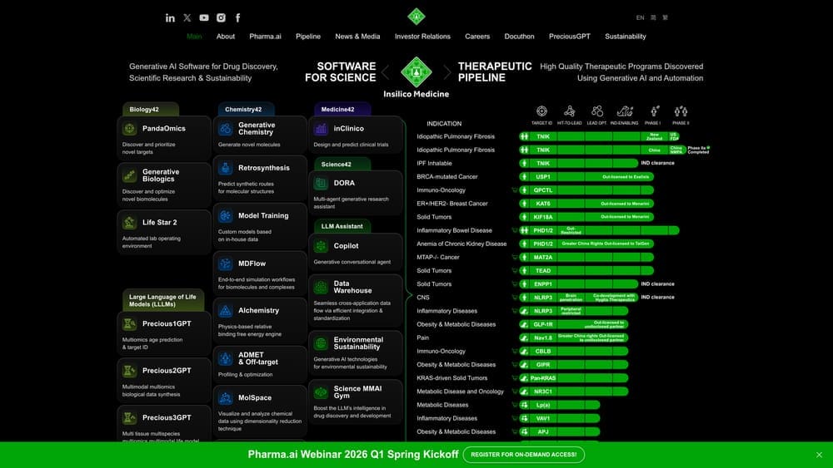Click the Generative Chemistry card icon

coord(225,129)
